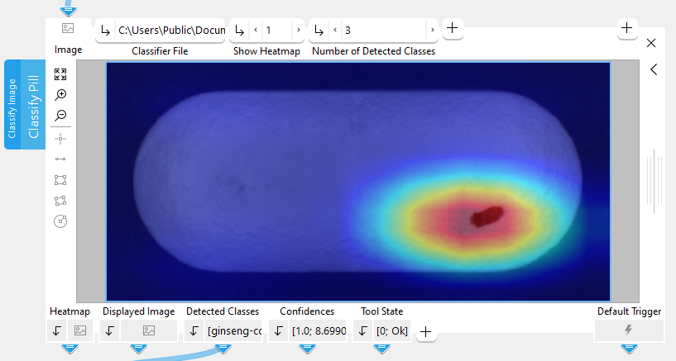
Task: Open the Classify Pill side tab
Action: (x=24, y=105)
